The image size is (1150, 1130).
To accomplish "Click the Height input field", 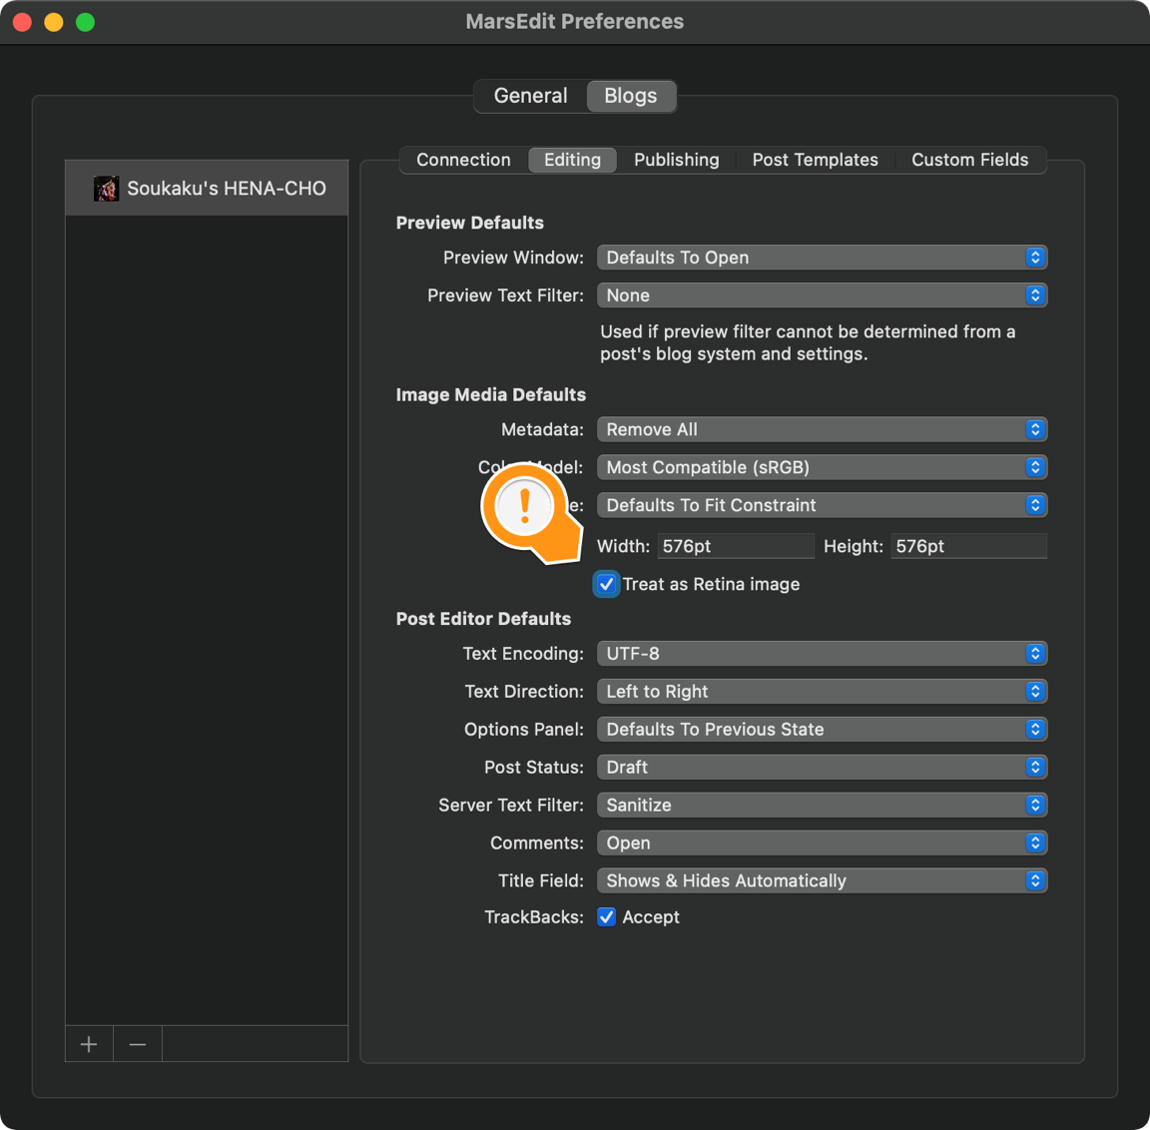I will click(969, 546).
